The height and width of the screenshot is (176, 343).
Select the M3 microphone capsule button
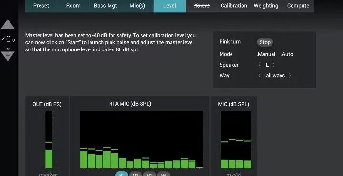[x=150, y=174]
